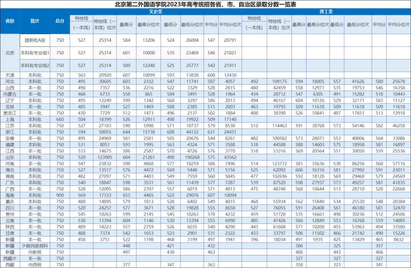Click the '贵州' province cell
Screen dimensions: 411x268
[x=10, y=214]
